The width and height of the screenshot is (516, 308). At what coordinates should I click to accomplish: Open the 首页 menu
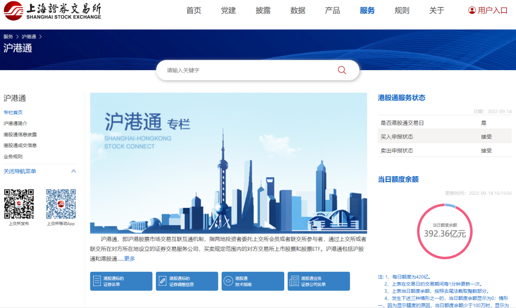tap(193, 11)
